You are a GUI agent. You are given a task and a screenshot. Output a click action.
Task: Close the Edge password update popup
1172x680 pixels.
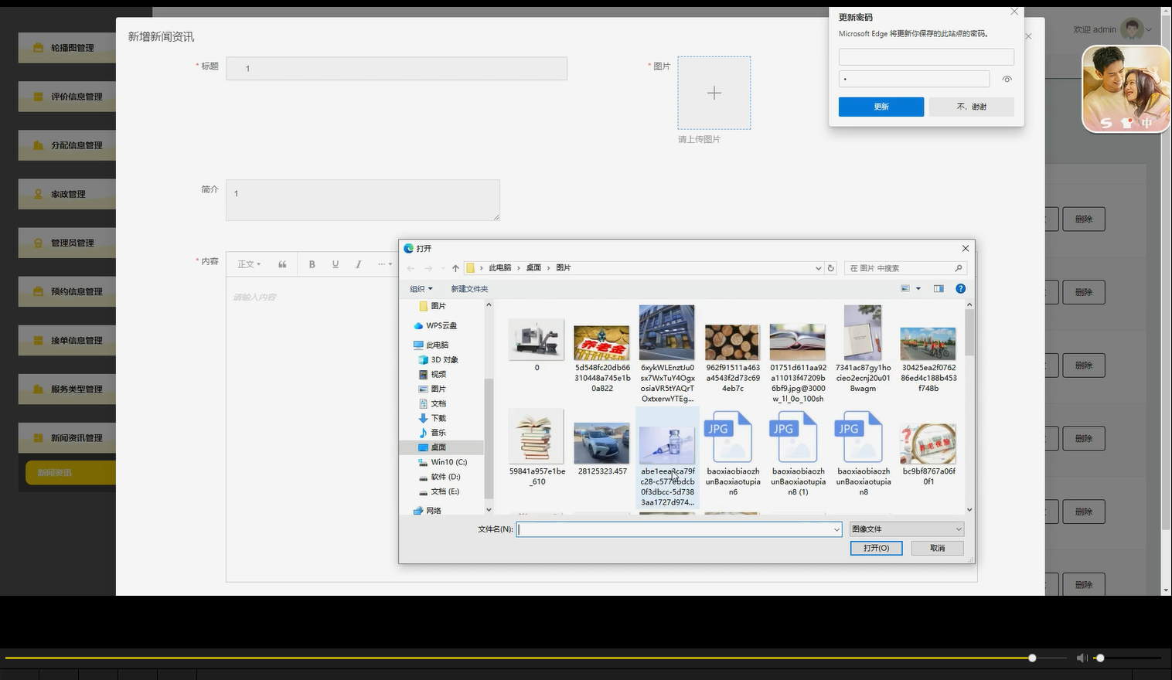tap(1014, 12)
